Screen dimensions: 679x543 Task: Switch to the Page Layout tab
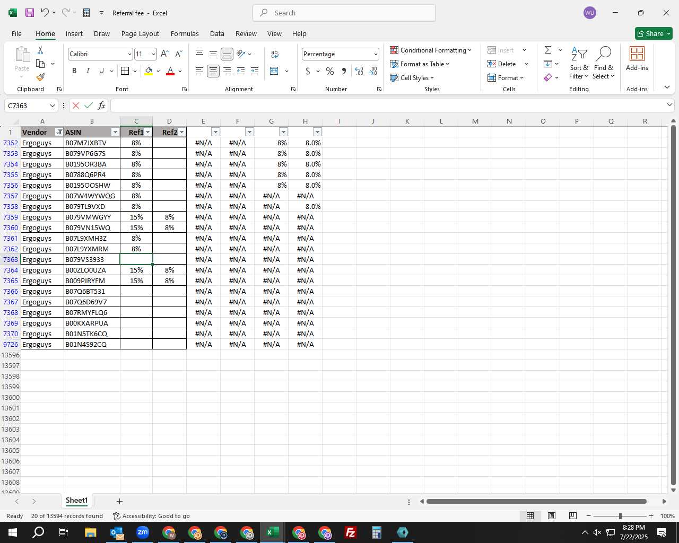click(x=140, y=33)
